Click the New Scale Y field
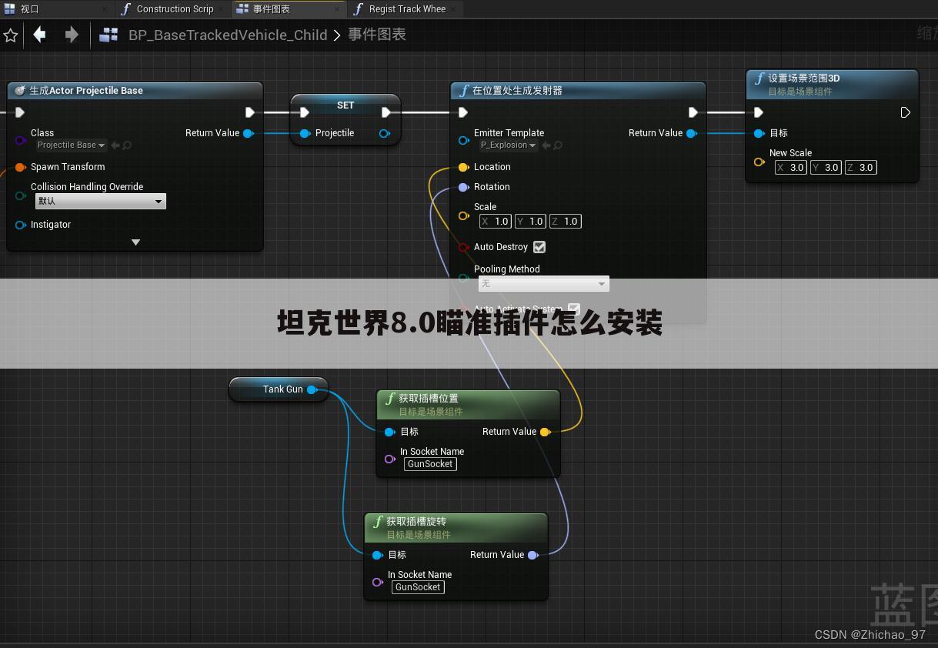Screen dimensions: 938x648 (x=825, y=168)
